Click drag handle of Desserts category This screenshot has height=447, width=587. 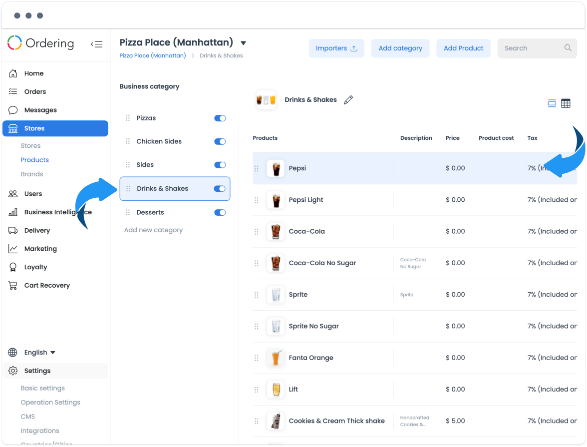[128, 212]
